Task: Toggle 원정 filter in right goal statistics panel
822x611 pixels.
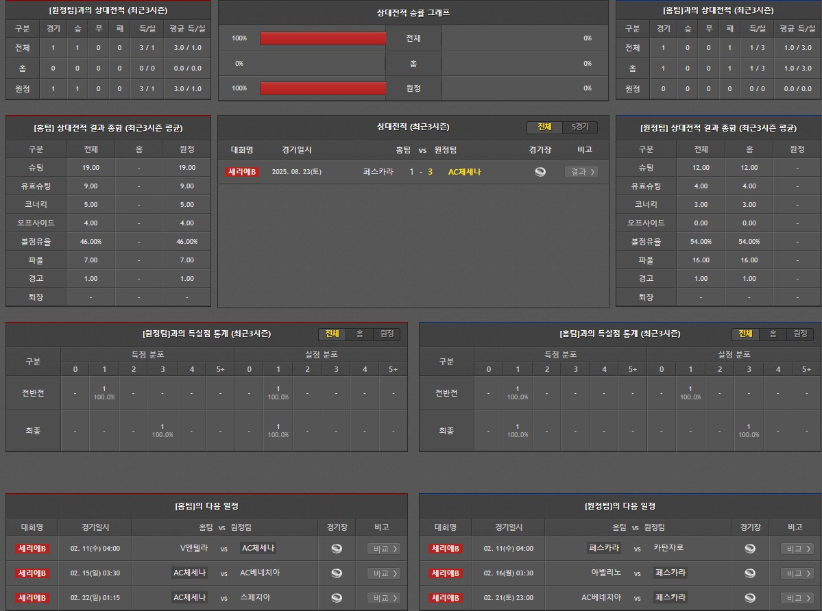Action: (x=800, y=334)
